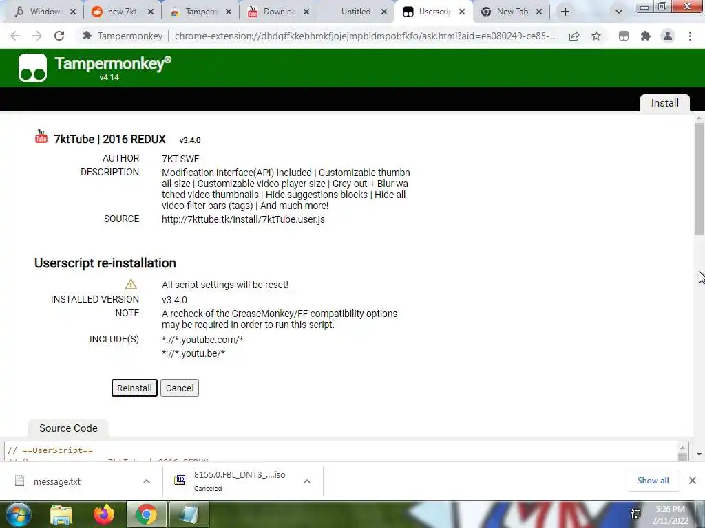Screen dimensions: 705x528
Task: Close the Tampermonkey store tab
Action: click(x=229, y=12)
